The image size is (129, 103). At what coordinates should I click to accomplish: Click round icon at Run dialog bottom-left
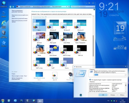pyautogui.click(x=81, y=95)
